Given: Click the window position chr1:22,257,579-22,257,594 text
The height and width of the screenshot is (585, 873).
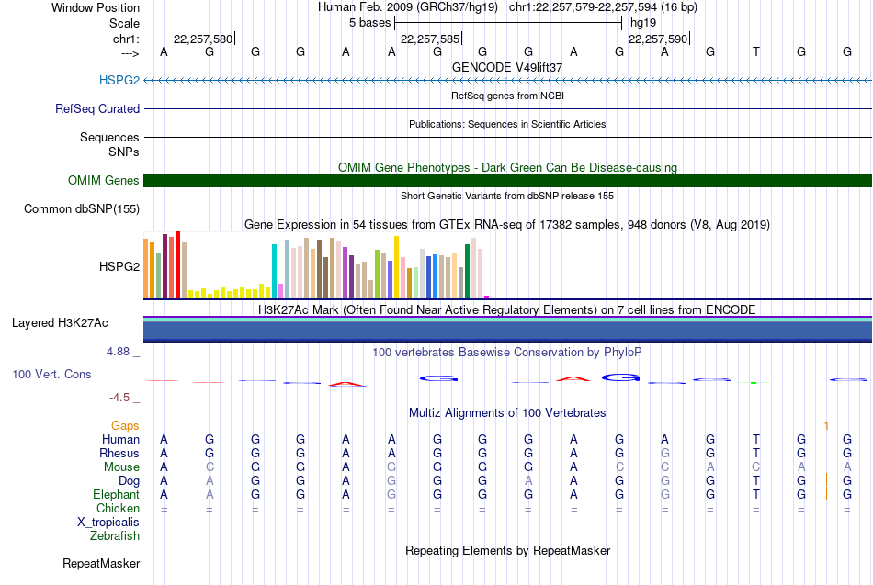Looking at the screenshot, I should click(603, 7).
